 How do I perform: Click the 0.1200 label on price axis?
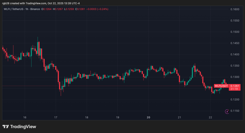pyautogui.click(x=235, y=100)
